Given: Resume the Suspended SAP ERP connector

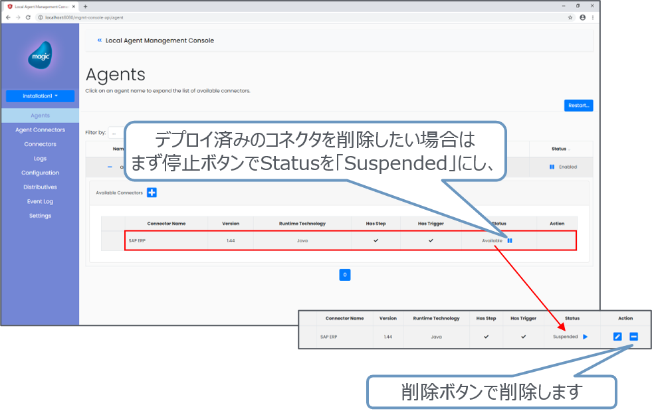Looking at the screenshot, I should pyautogui.click(x=586, y=337).
